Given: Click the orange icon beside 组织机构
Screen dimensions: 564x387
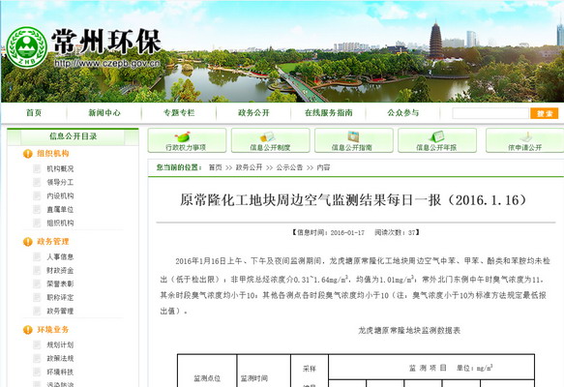Looking at the screenshot, I should (x=28, y=154).
